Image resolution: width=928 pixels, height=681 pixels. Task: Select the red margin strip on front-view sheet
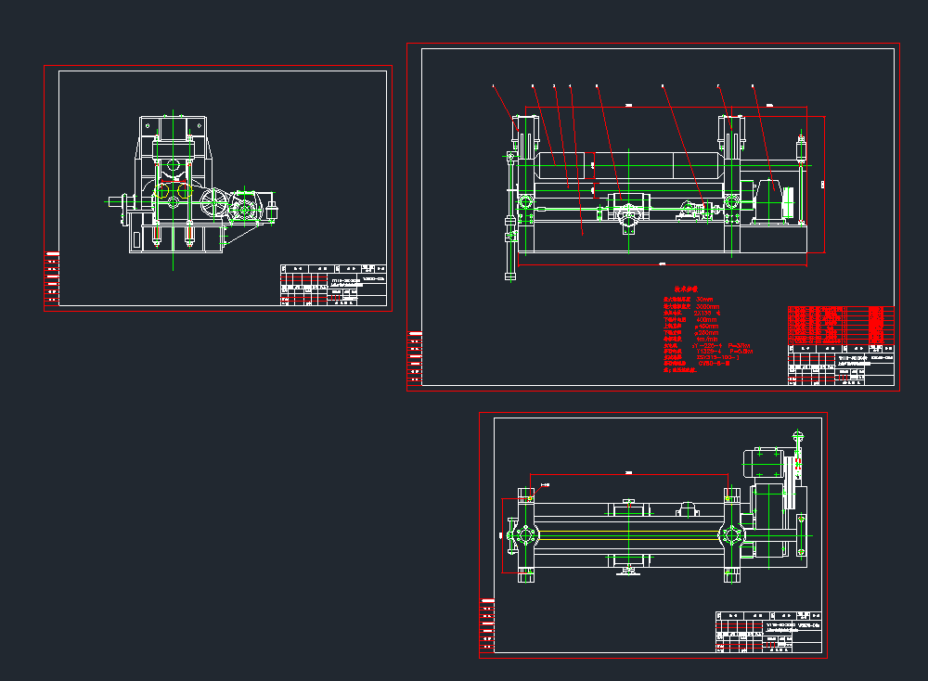coord(414,357)
